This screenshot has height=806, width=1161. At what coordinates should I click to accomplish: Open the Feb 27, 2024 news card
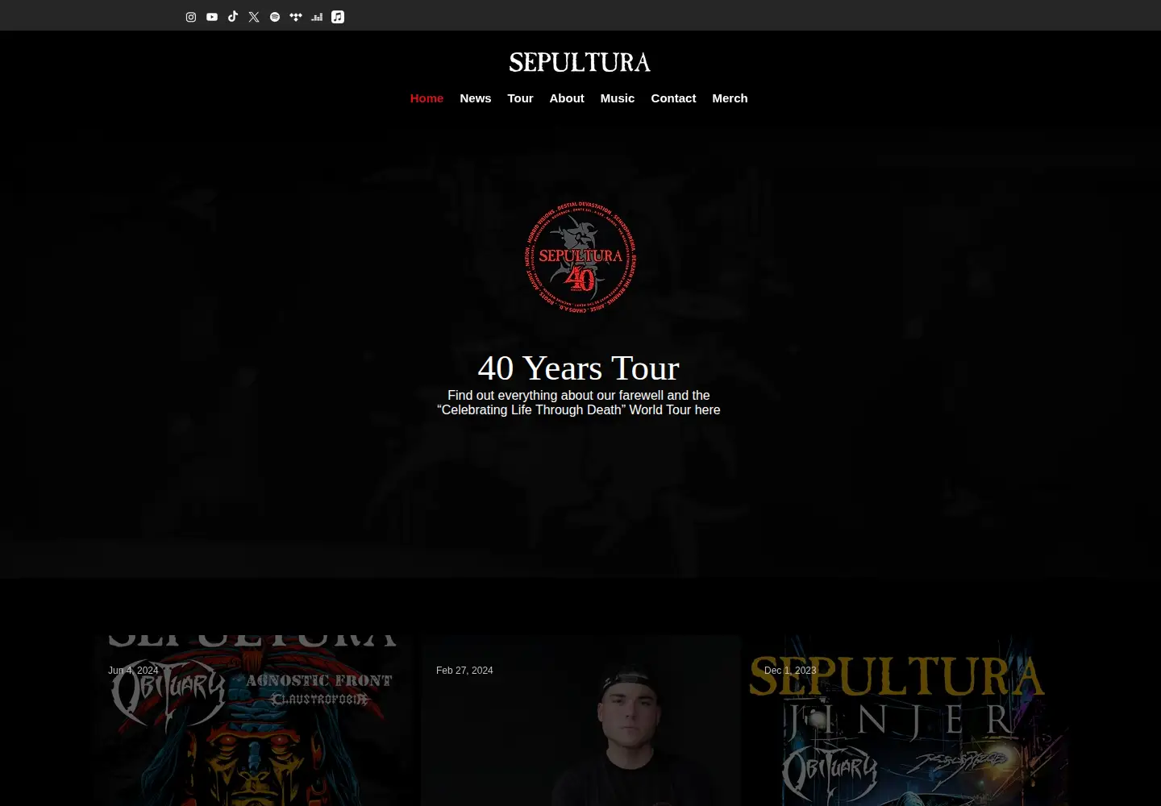click(x=580, y=721)
